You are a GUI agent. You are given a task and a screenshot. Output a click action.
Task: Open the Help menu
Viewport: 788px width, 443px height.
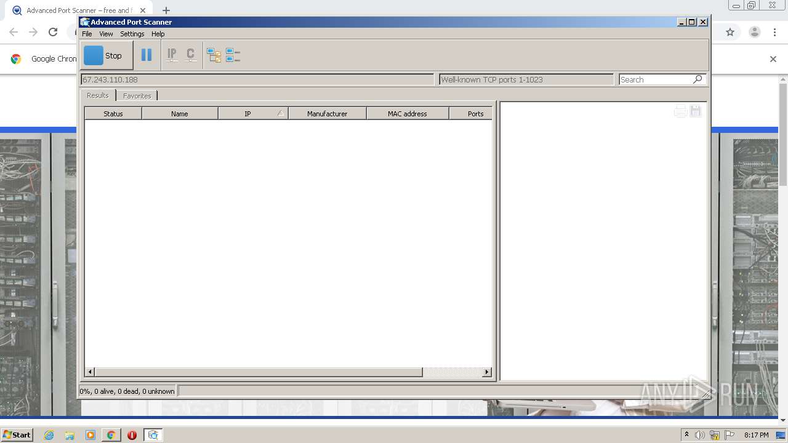[158, 34]
